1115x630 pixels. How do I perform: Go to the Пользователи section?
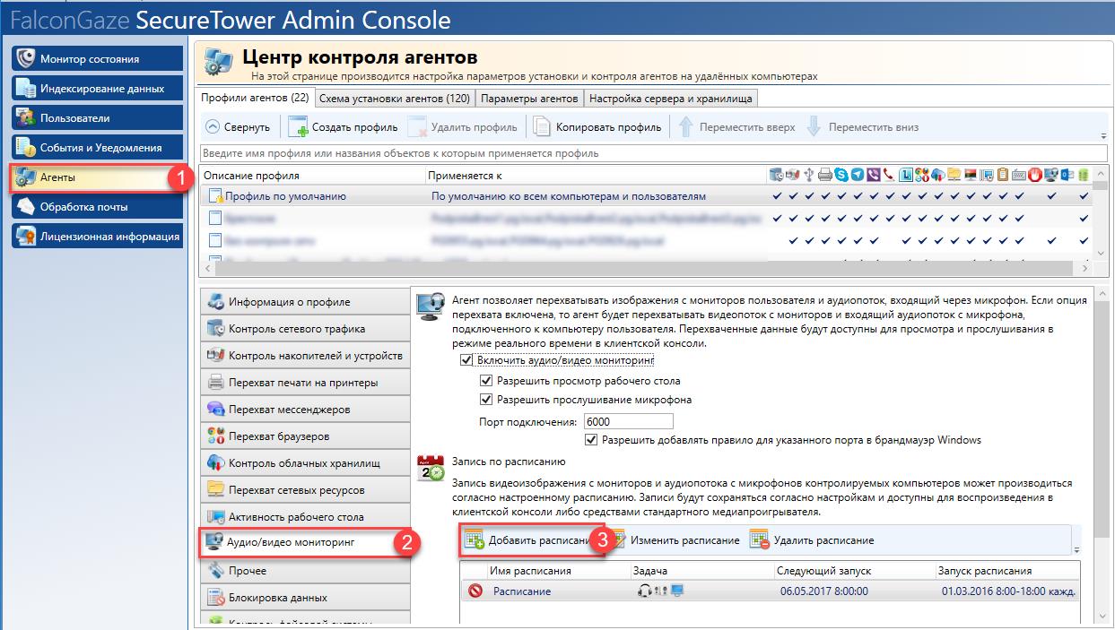[x=96, y=118]
